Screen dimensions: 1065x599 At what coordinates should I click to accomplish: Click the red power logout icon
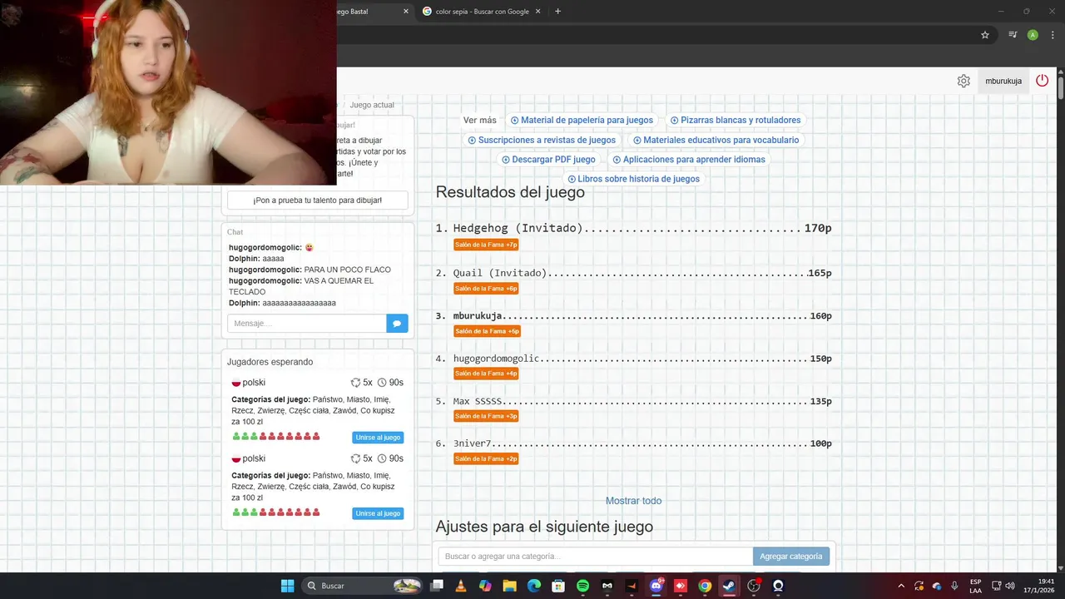point(1042,81)
